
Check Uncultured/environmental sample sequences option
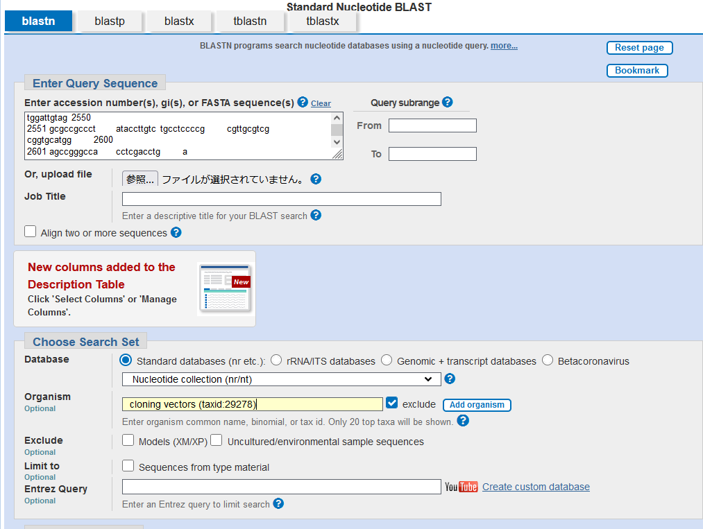click(x=217, y=440)
